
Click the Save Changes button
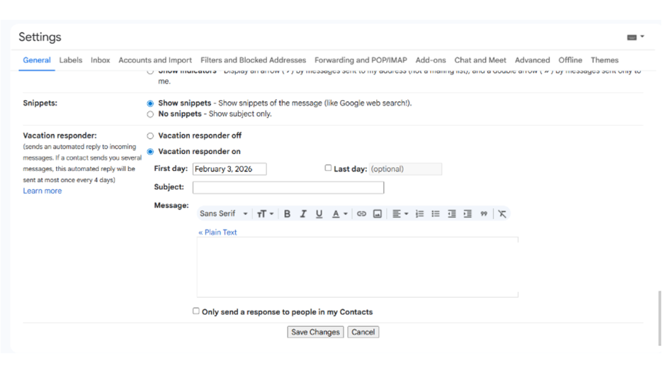click(x=315, y=333)
